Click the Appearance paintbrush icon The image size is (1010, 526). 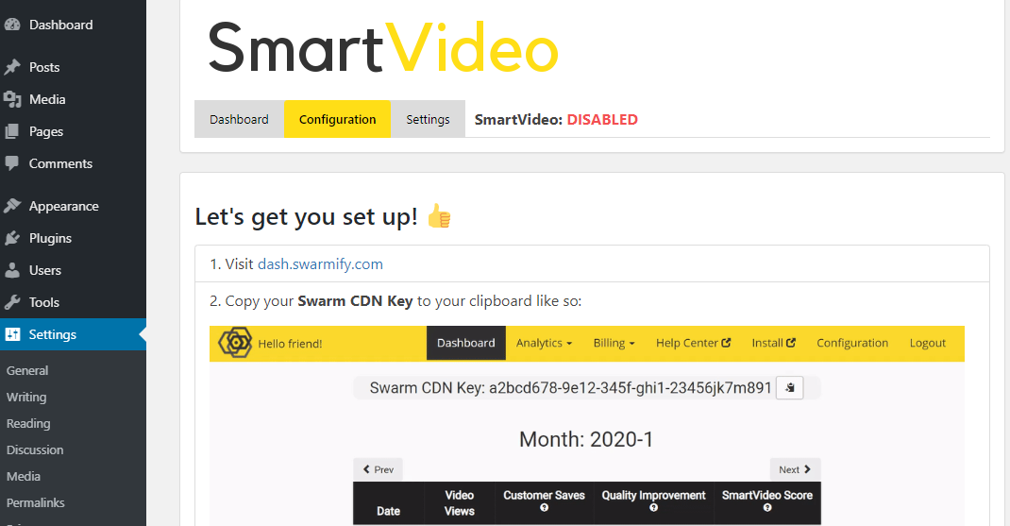coord(12,206)
